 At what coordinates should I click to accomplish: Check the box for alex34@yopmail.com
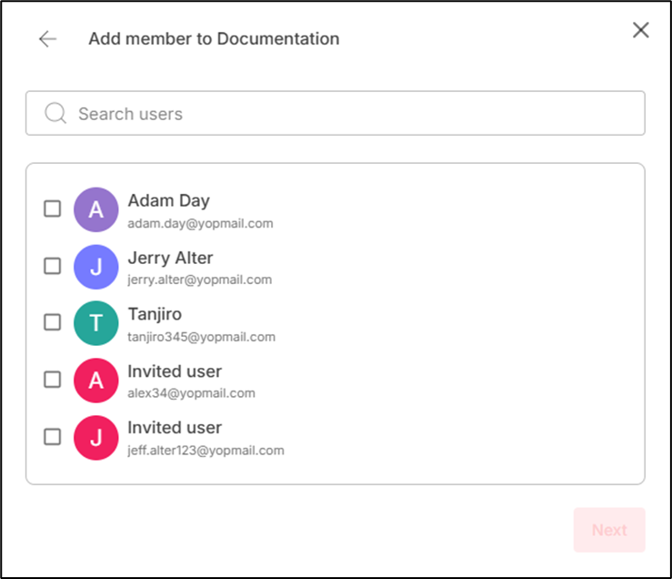pos(52,380)
